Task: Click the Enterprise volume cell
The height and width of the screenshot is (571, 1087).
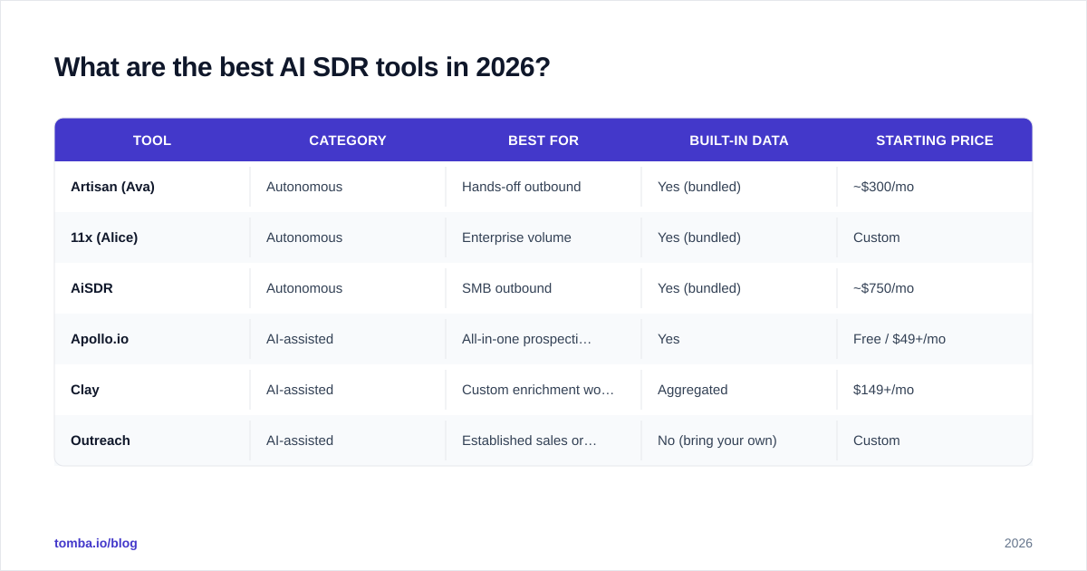Action: tap(516, 237)
